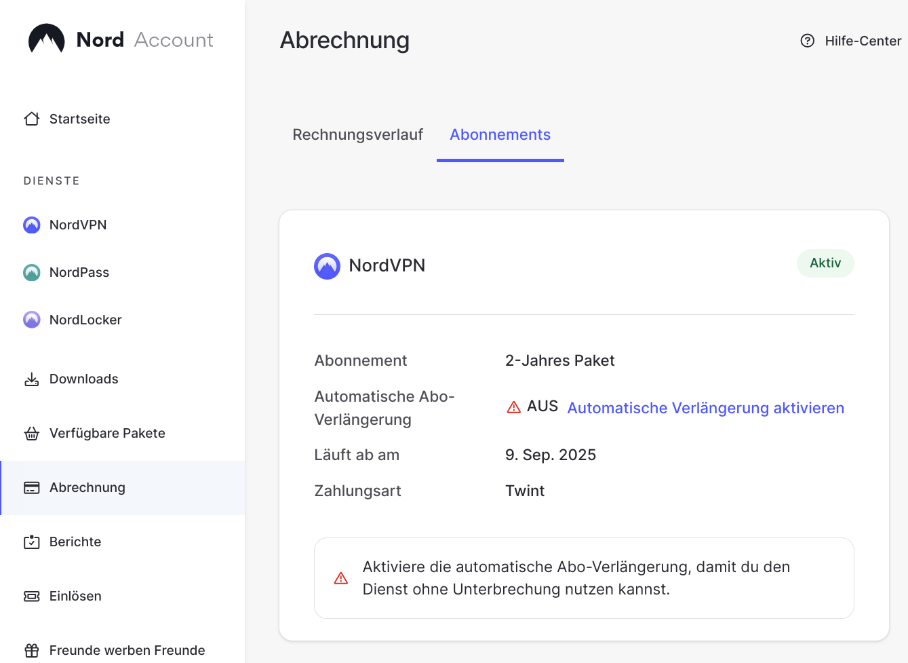The height and width of the screenshot is (663, 908).
Task: Click the Einlösen voucher icon
Action: click(32, 596)
